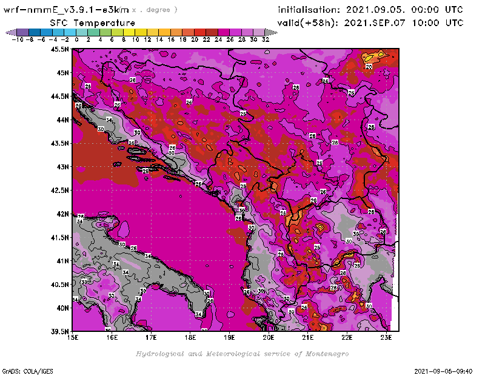Click the legend swatch between -10 and -8
Screen dimensions: 485x375
[23, 32]
